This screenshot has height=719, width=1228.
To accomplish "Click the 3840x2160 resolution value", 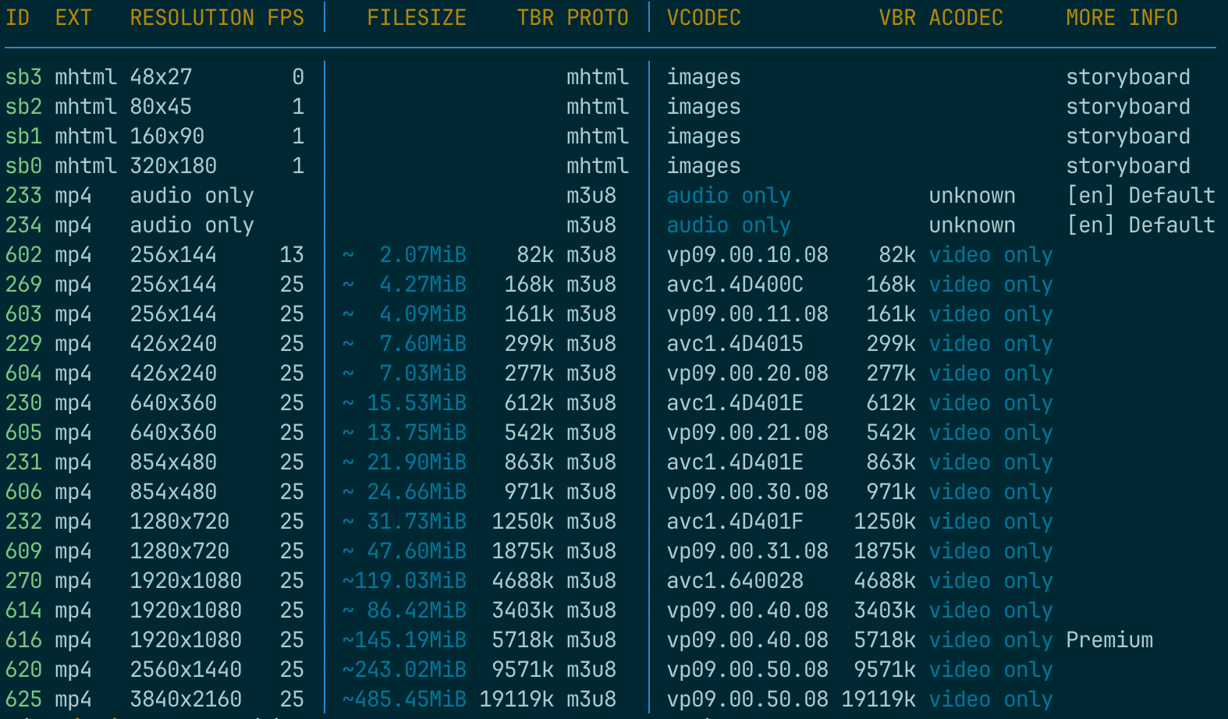I will [186, 700].
